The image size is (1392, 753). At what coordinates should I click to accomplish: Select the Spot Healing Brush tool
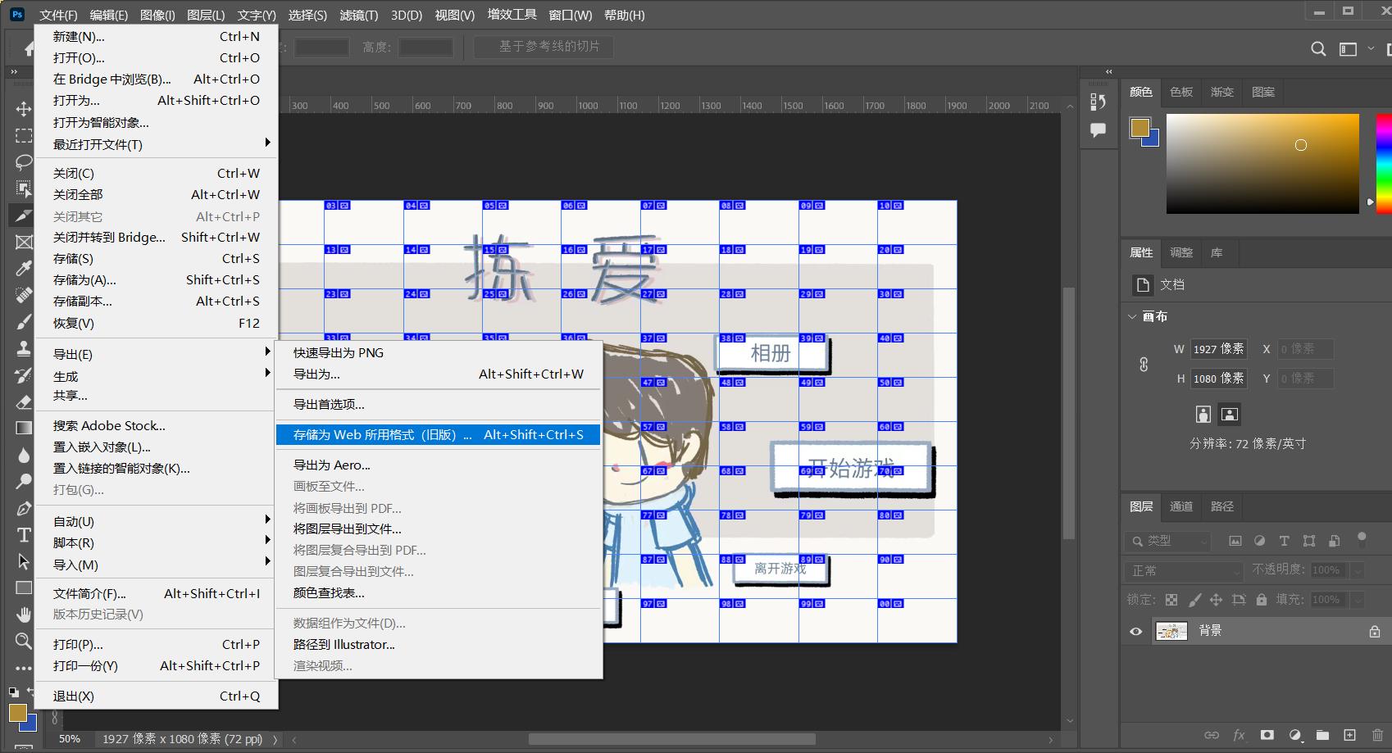[24, 295]
